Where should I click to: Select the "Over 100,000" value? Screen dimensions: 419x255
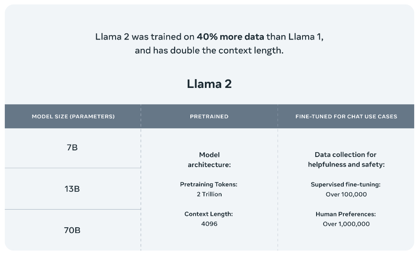[x=346, y=194]
